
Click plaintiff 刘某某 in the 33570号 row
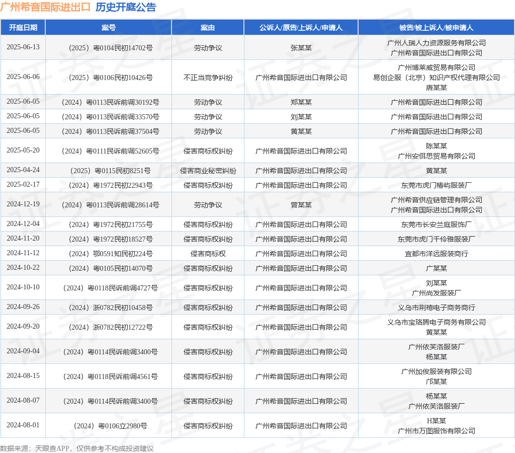(301, 117)
